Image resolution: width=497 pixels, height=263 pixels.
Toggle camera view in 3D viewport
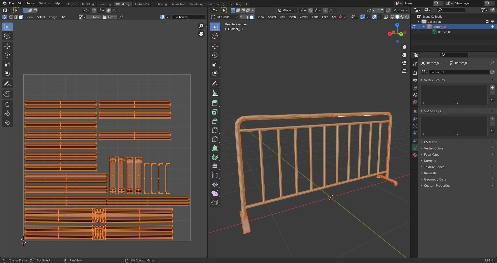[x=404, y=63]
